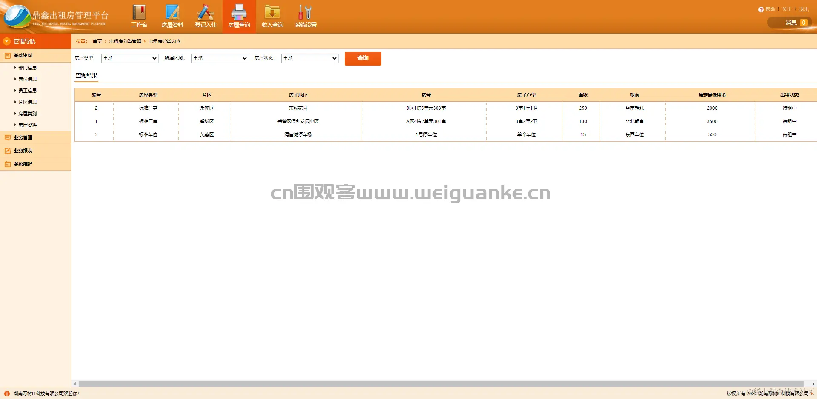
Task: Click the A区4栋2单元801室 cell
Action: 426,121
